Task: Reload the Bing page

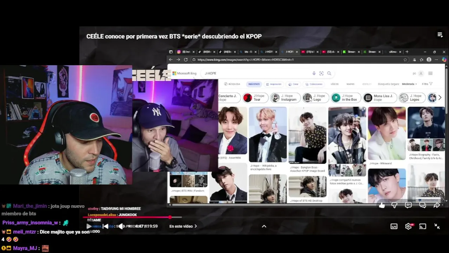Action: point(186,60)
